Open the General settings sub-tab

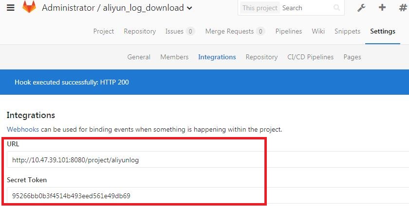pos(139,57)
